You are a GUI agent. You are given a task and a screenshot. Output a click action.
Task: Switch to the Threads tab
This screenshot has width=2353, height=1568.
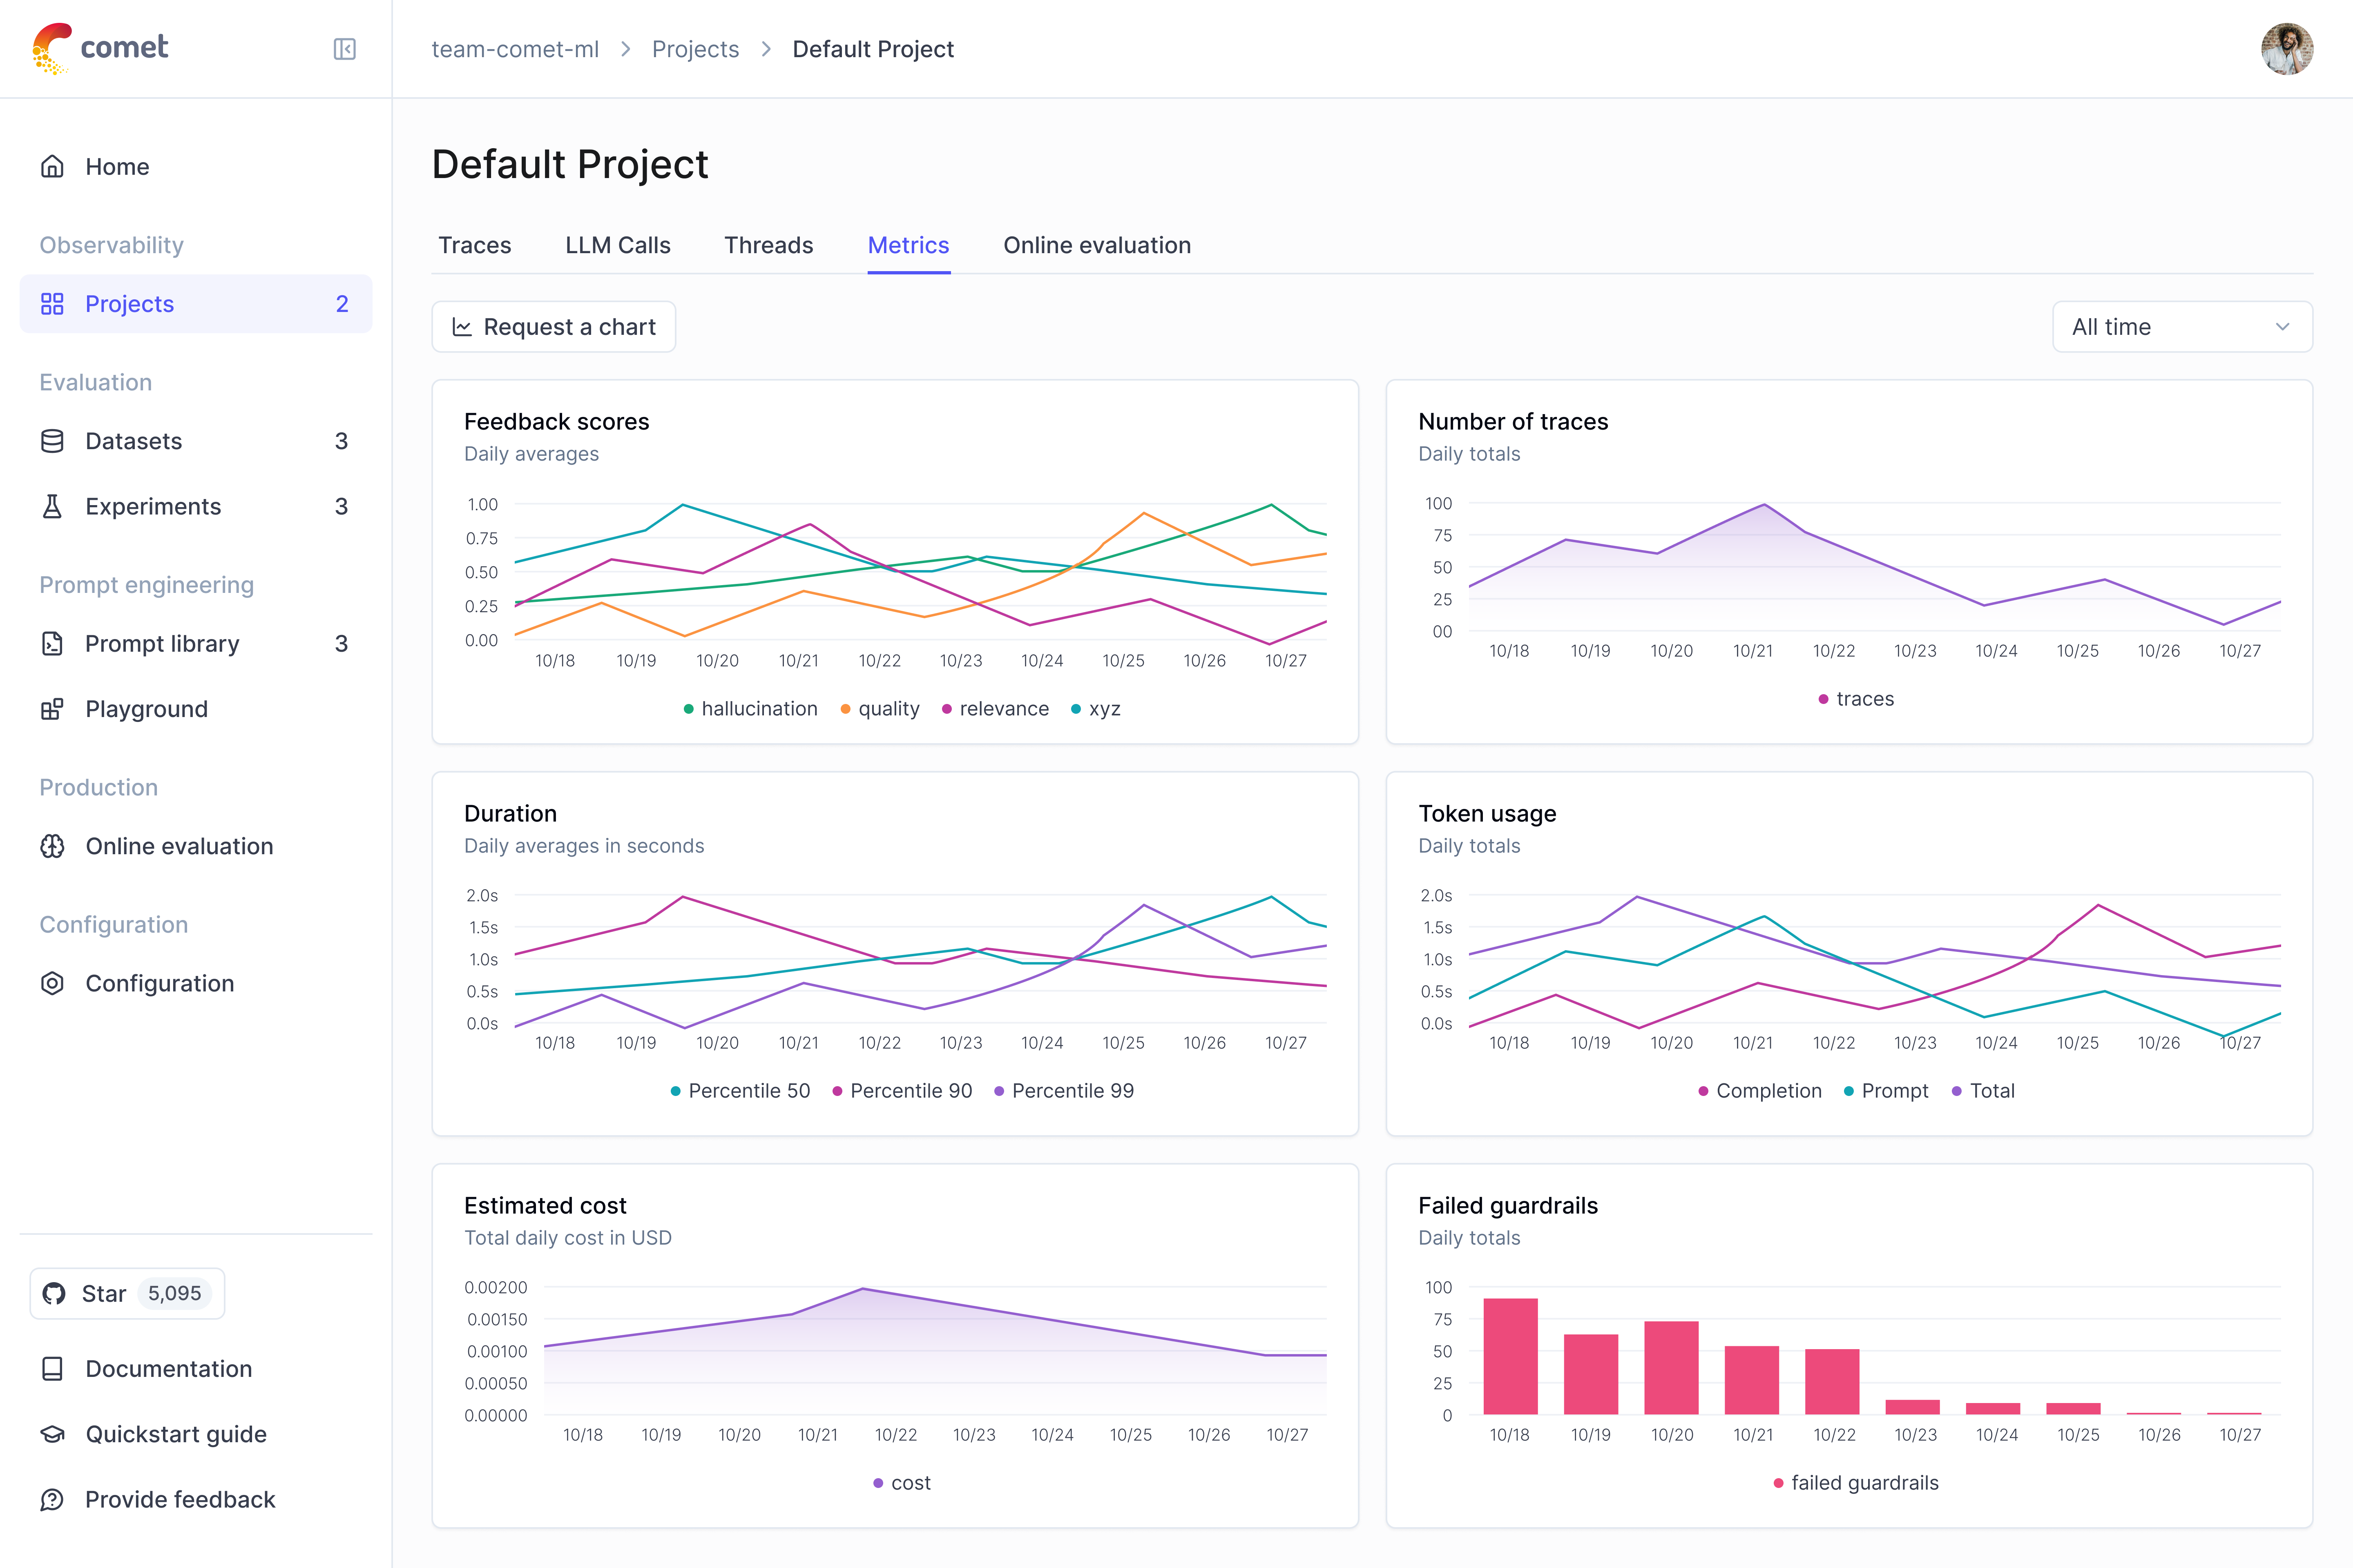(768, 245)
